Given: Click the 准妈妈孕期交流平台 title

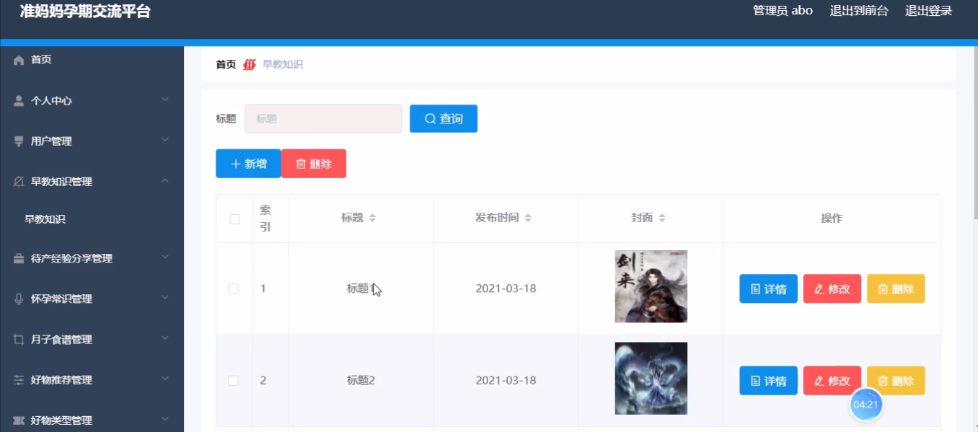Looking at the screenshot, I should (x=85, y=11).
